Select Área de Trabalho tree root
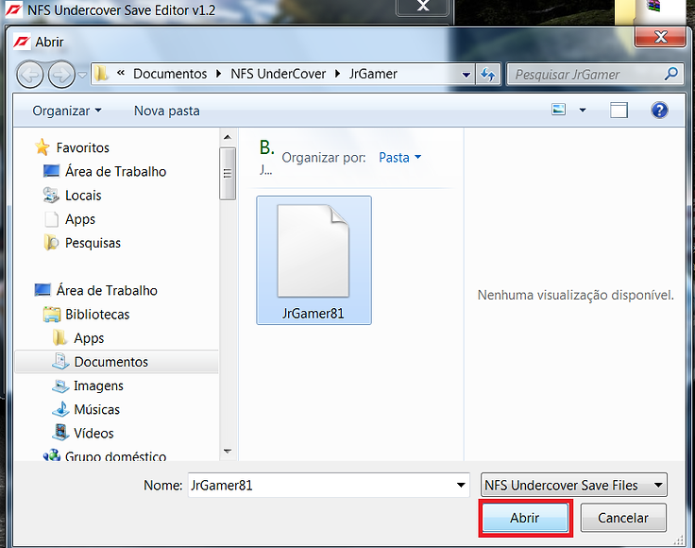Screen dimensions: 695x548 click(107, 290)
